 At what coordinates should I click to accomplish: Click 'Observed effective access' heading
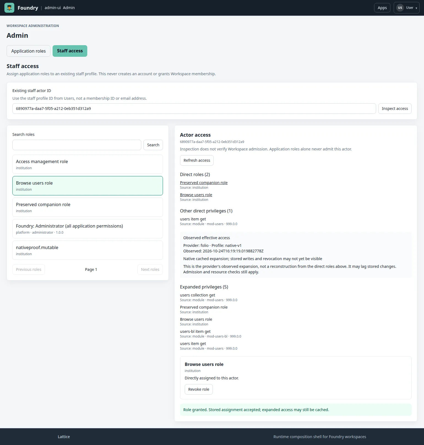tap(206, 238)
